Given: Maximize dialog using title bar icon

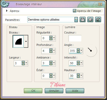Looking at the screenshot, I should tap(100, 4).
